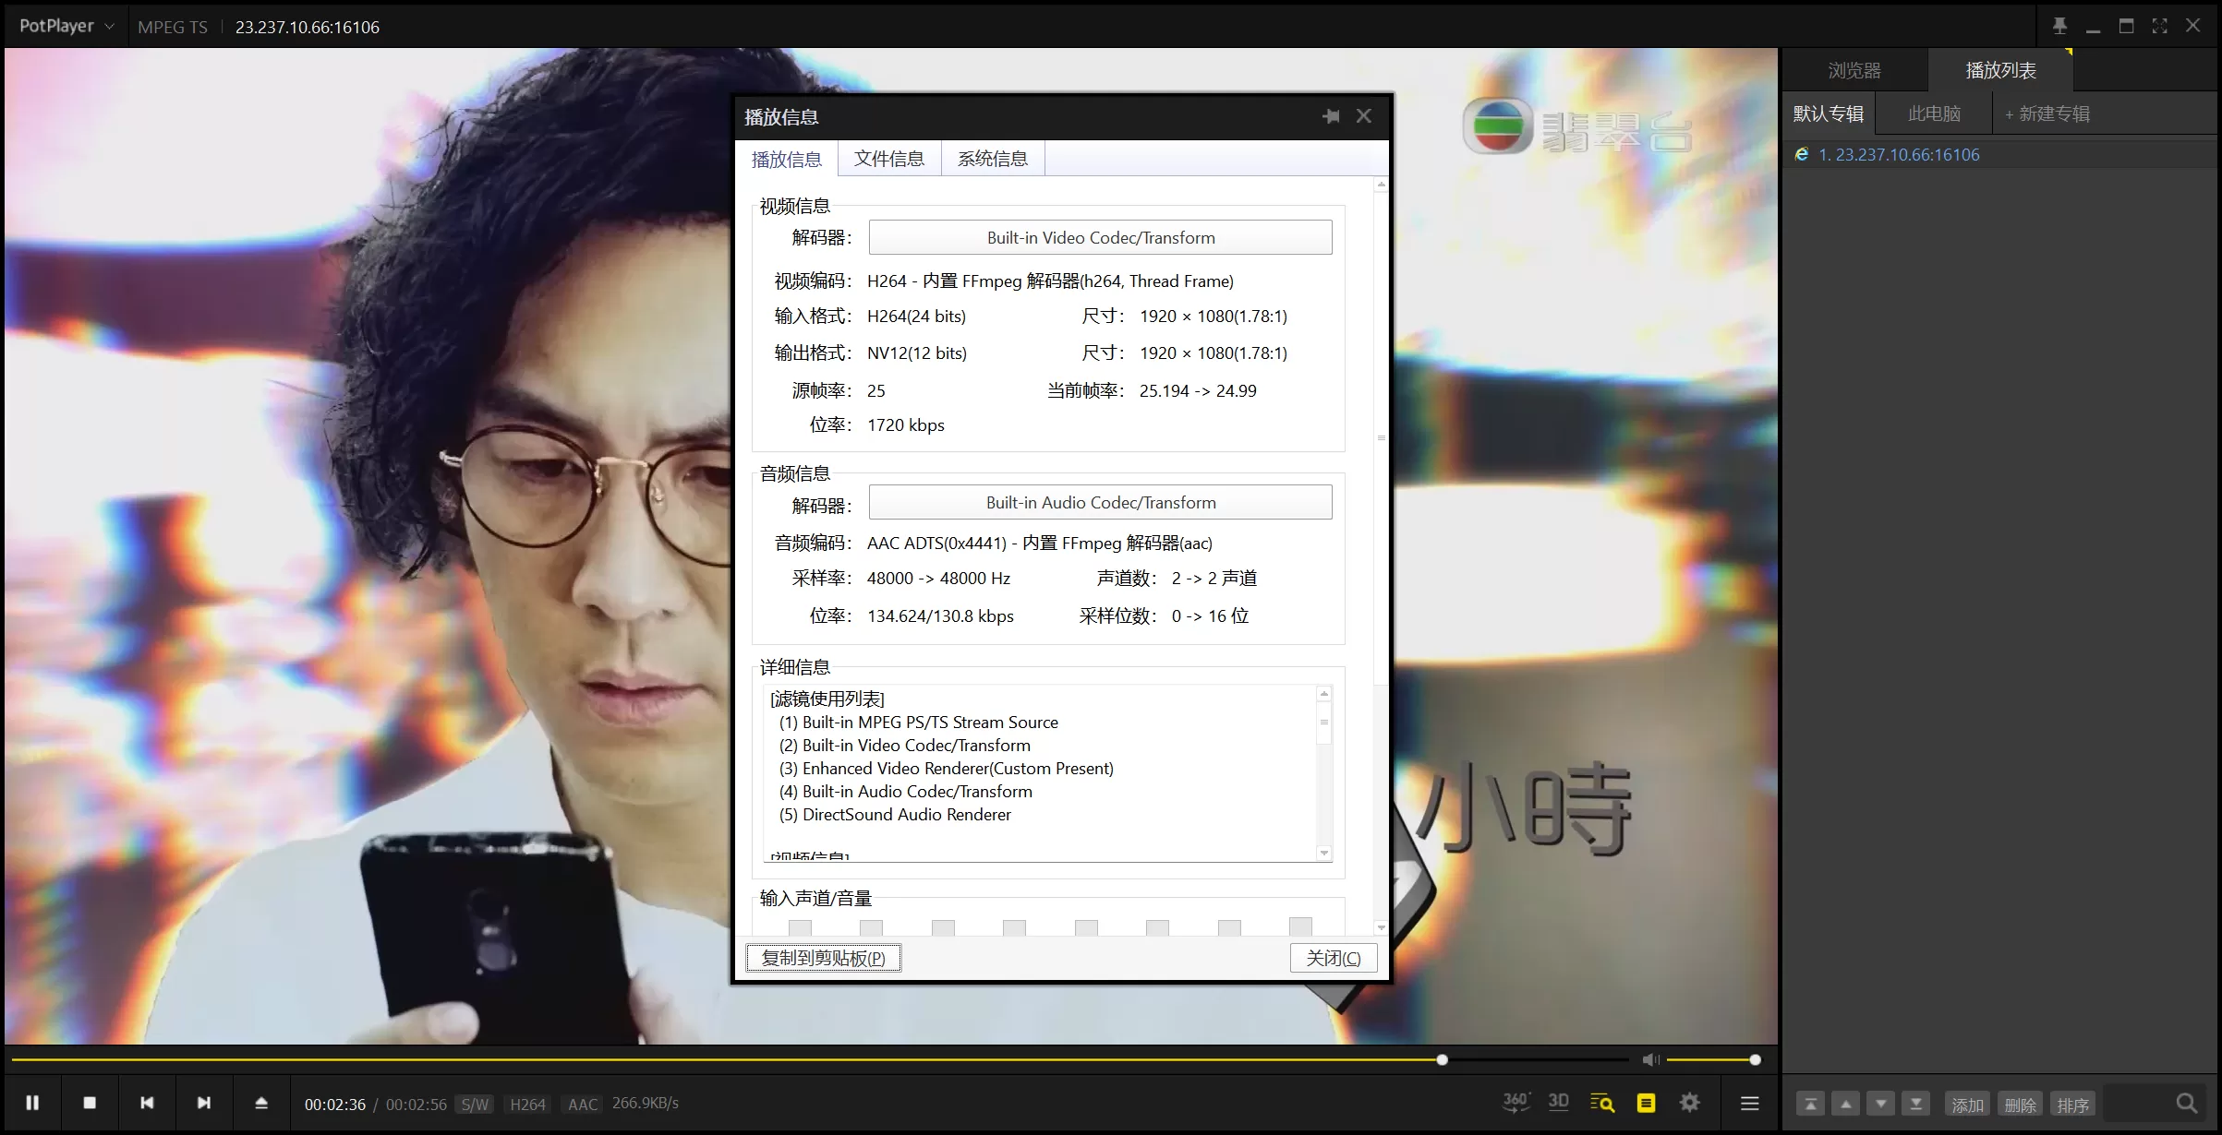Toggle the 360° video mode icon
The image size is (2222, 1135).
1516,1102
